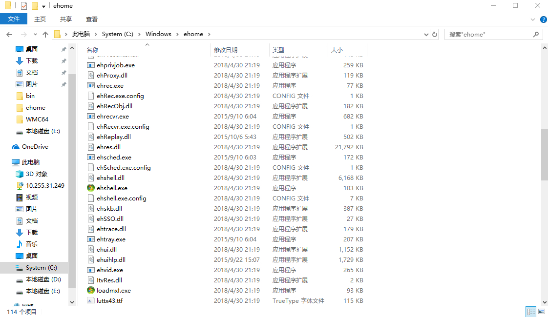
Task: Select ehReplay.dll file name
Action: 114,137
